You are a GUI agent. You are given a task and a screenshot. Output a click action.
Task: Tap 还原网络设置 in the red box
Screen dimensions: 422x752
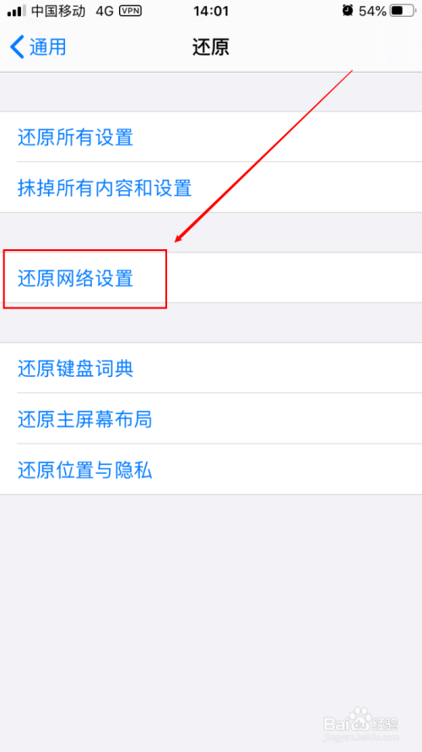pos(211,278)
